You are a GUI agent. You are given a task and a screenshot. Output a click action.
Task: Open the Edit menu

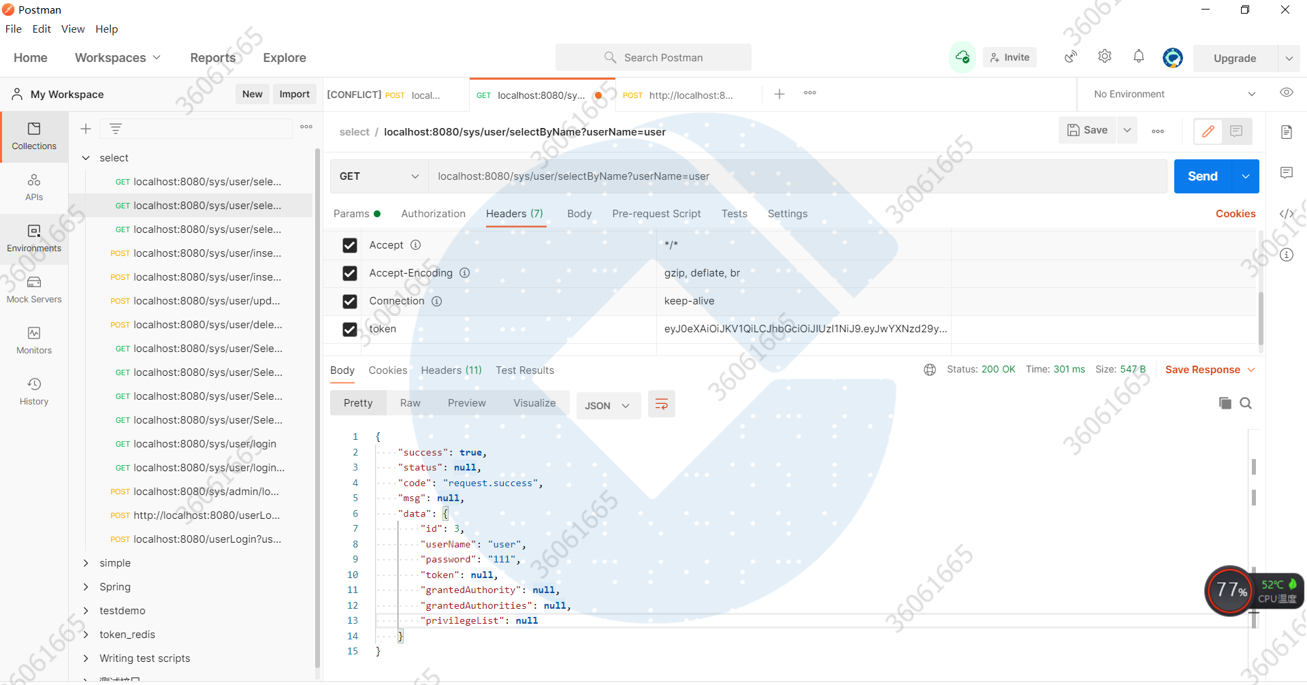pos(42,29)
